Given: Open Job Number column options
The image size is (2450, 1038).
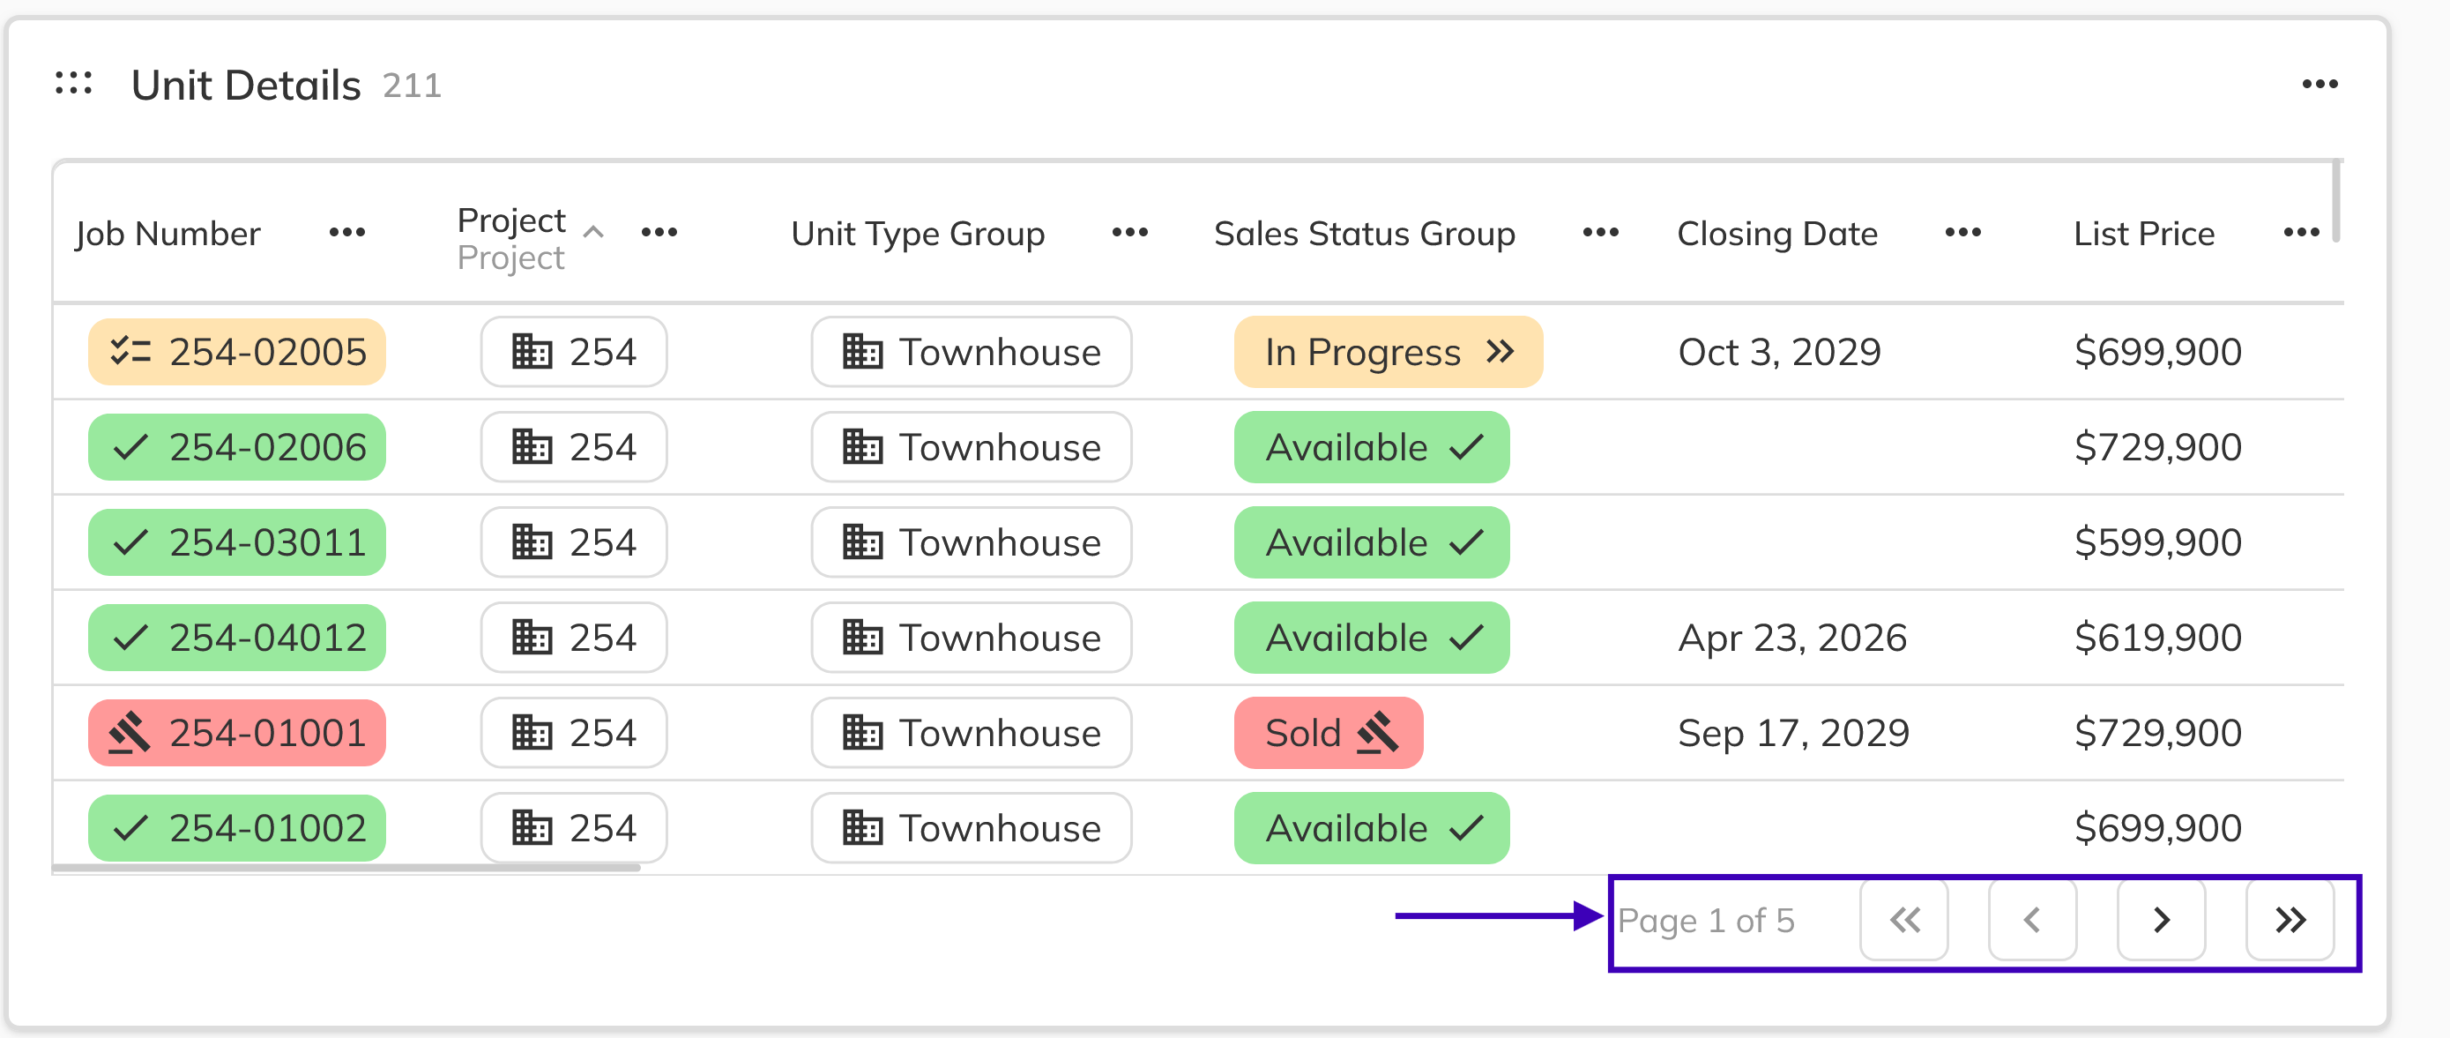Looking at the screenshot, I should [347, 232].
